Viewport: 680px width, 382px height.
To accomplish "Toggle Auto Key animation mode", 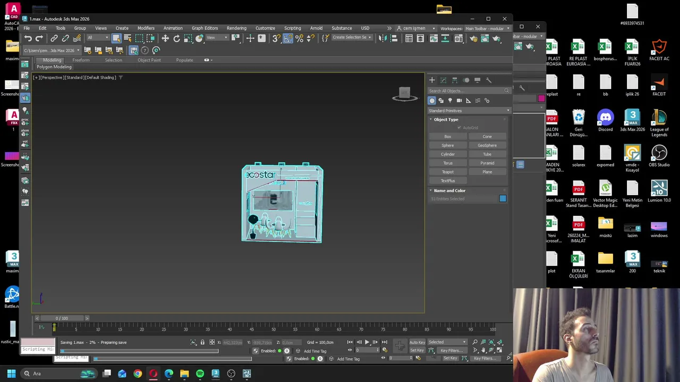I will (417, 342).
